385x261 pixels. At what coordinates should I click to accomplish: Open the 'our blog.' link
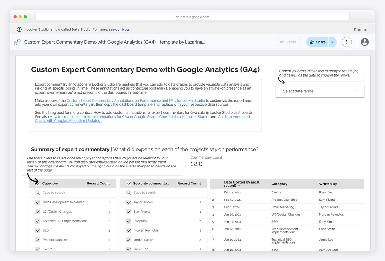click(123, 29)
